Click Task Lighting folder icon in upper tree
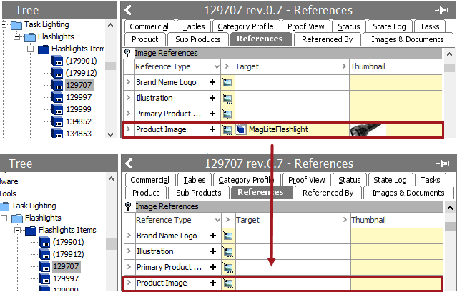Screen dimensions: 457x292 pyautogui.click(x=16, y=25)
